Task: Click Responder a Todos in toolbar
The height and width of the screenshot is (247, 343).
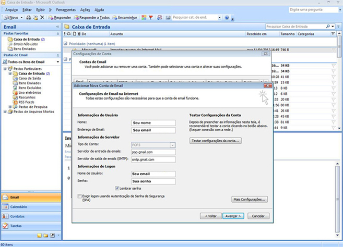Action: [92, 18]
